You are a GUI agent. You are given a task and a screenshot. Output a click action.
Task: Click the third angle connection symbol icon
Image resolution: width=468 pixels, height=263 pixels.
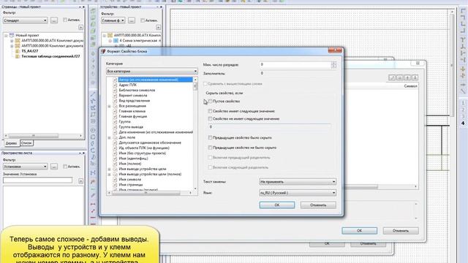click(x=463, y=24)
